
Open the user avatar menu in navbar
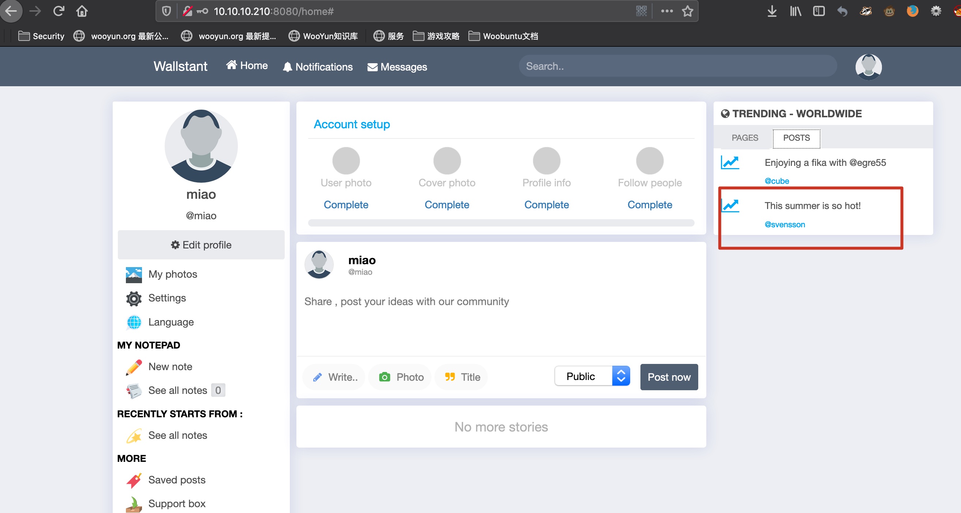[x=868, y=67]
